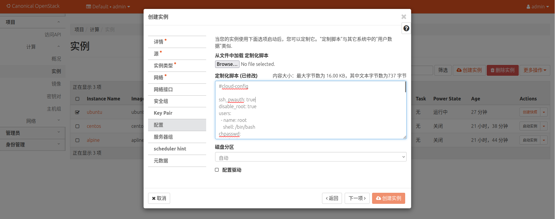555x219 pixels.
Task: Click the 取消 cancel button
Action: [159, 198]
